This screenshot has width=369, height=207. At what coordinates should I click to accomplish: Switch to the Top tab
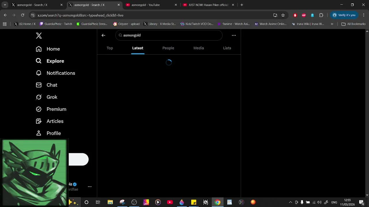[110, 48]
